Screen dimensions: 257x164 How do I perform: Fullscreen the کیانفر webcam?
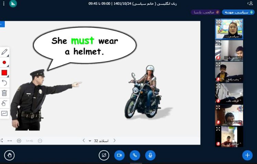pyautogui.click(x=218, y=107)
